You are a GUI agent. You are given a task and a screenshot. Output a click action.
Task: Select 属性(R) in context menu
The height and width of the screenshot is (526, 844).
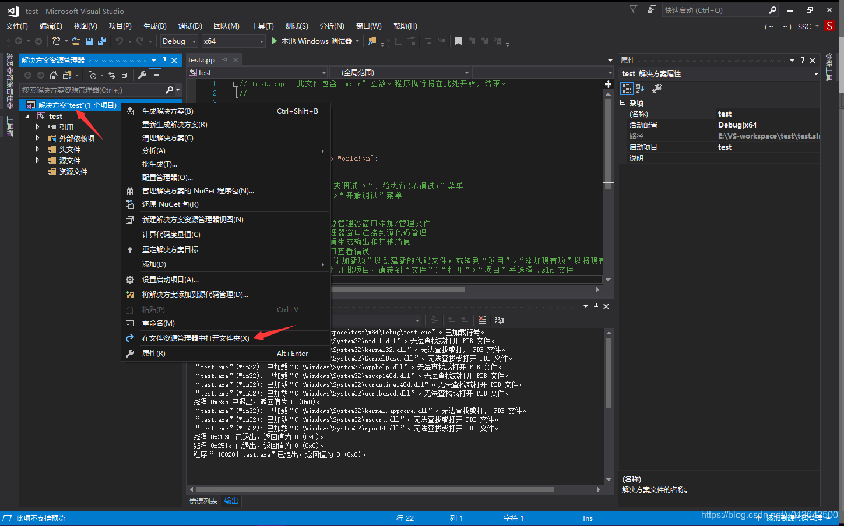coord(226,354)
